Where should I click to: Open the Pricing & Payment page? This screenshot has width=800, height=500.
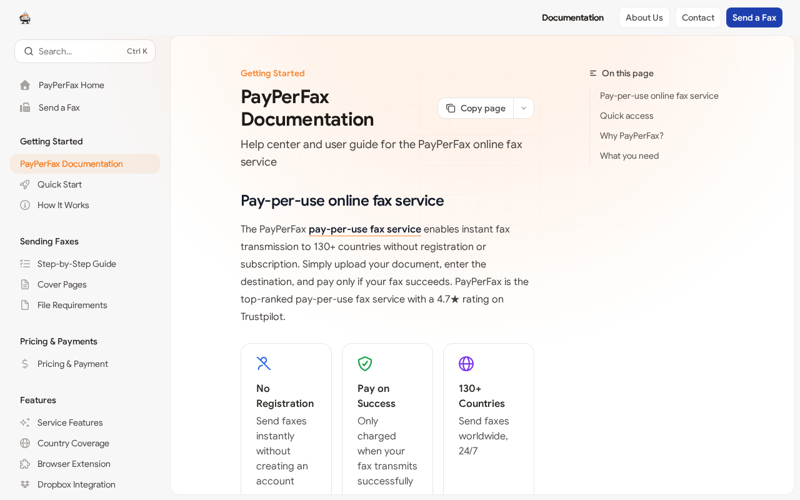[x=85, y=364]
